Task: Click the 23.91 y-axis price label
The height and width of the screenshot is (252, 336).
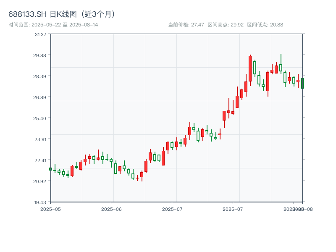Action: tap(41, 139)
